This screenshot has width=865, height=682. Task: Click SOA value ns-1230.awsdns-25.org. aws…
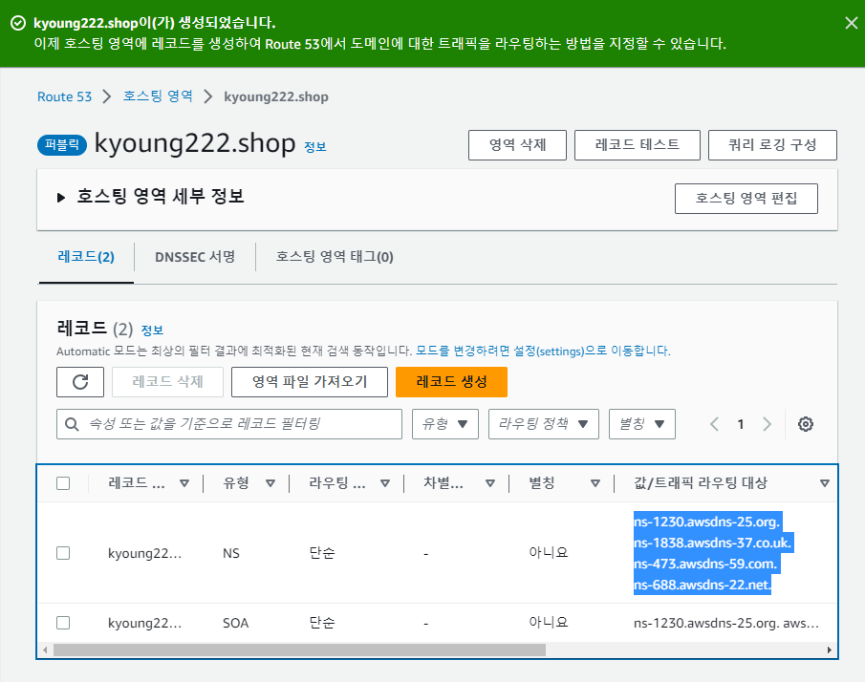[x=726, y=623]
